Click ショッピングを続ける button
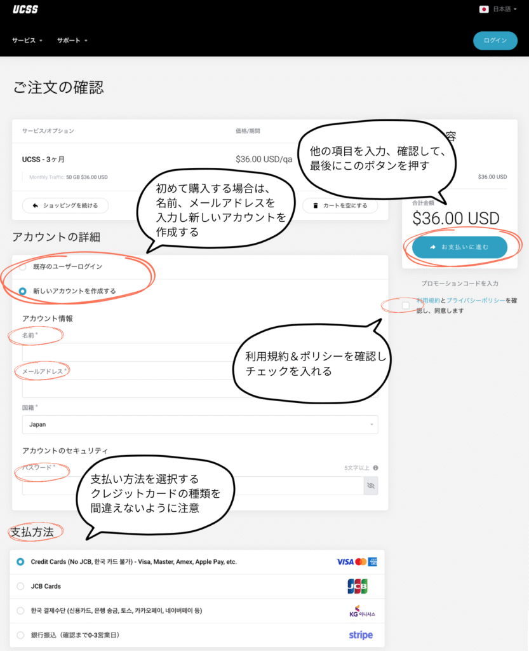This screenshot has height=651, width=529. (x=65, y=205)
